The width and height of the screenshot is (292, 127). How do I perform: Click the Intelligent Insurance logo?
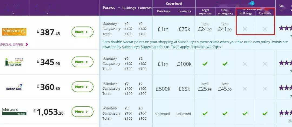(14, 62)
